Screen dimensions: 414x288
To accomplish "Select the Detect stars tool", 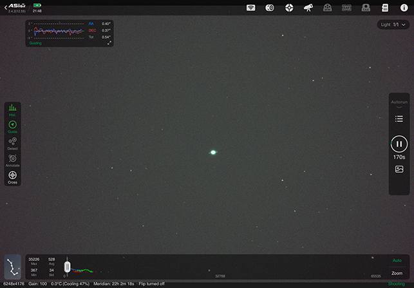I will (x=12, y=143).
